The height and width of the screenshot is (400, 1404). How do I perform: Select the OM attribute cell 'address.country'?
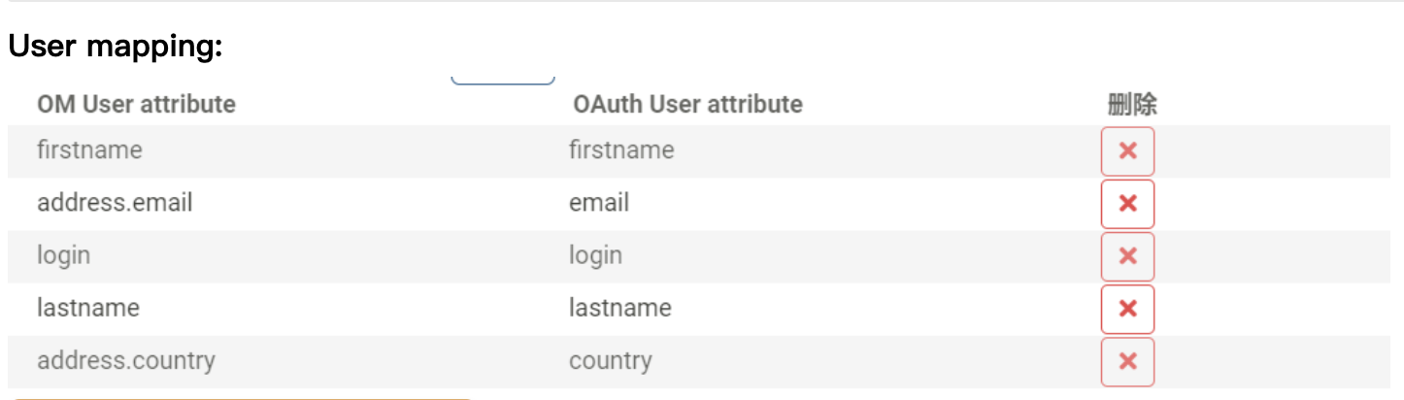point(126,361)
